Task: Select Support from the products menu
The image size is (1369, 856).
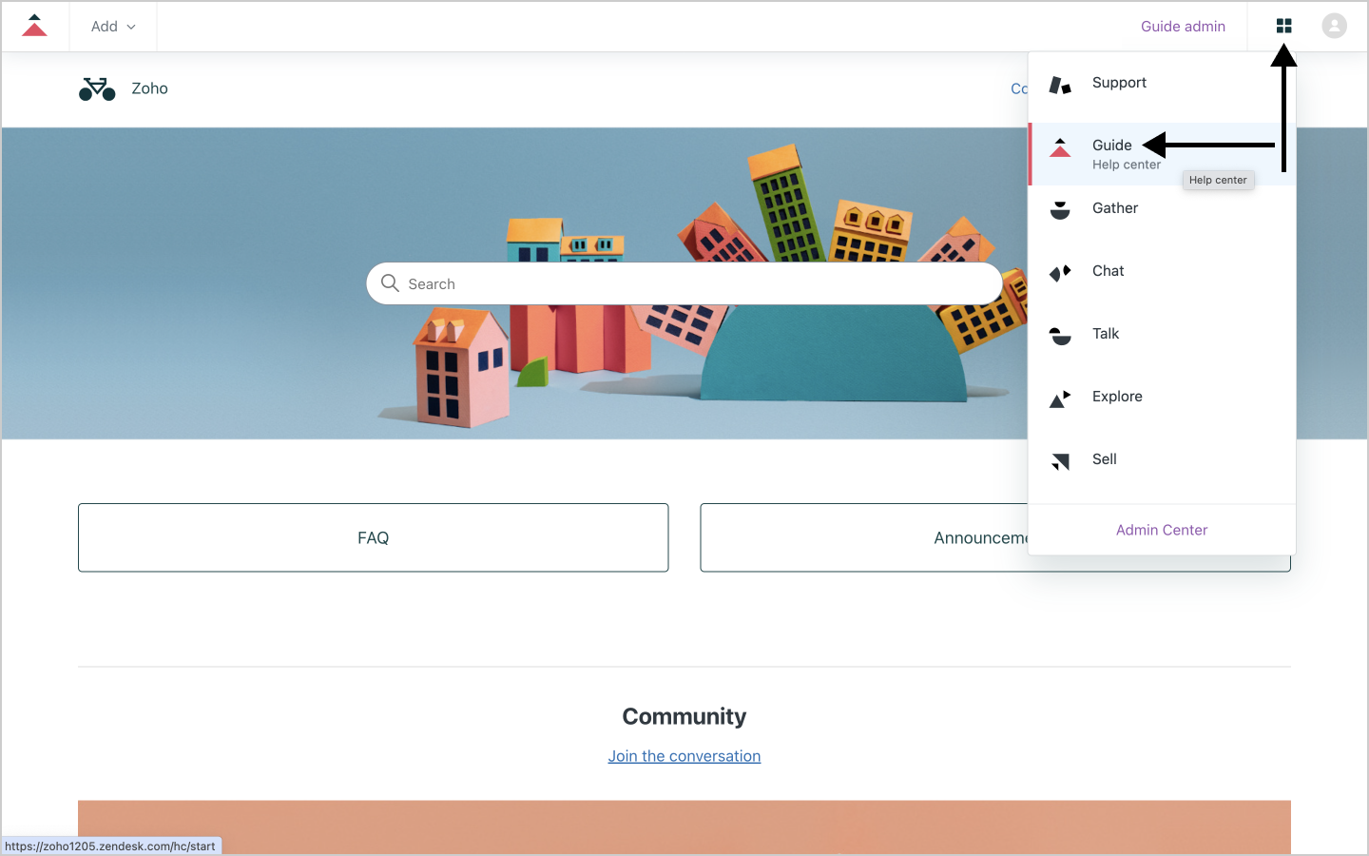Action: pyautogui.click(x=1162, y=84)
